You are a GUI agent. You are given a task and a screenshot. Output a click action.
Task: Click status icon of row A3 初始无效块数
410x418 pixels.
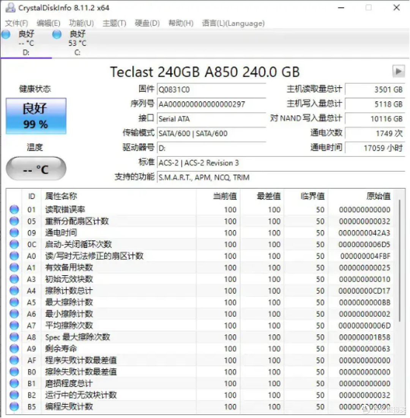(14, 279)
